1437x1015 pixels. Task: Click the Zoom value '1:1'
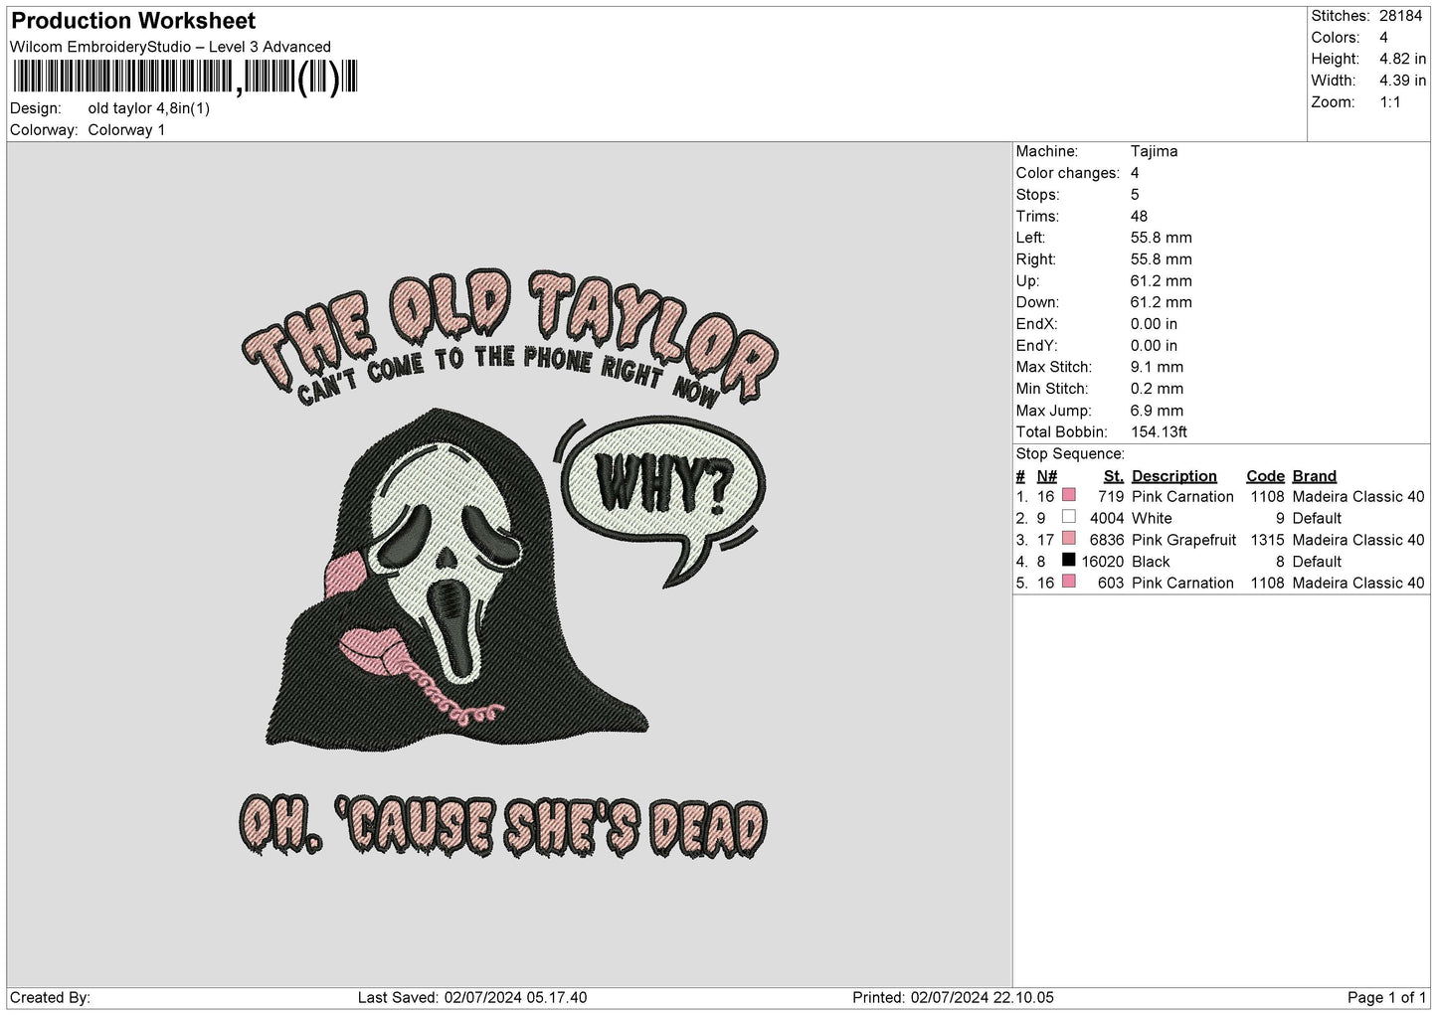click(x=1390, y=102)
